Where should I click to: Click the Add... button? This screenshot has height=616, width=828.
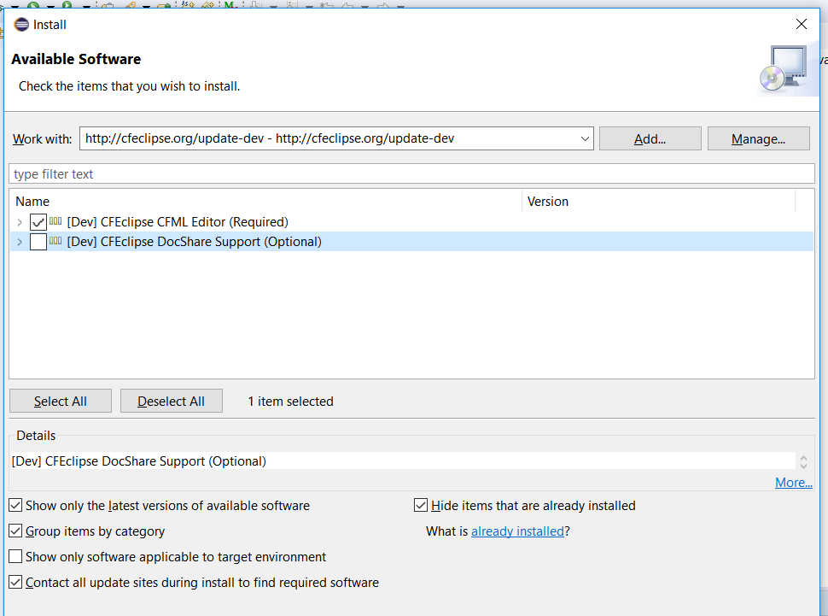[650, 138]
